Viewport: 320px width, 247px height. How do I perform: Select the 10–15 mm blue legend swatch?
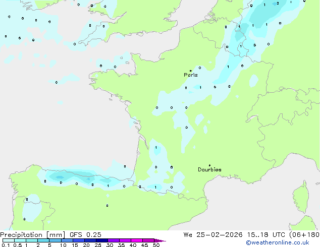(x=67, y=240)
